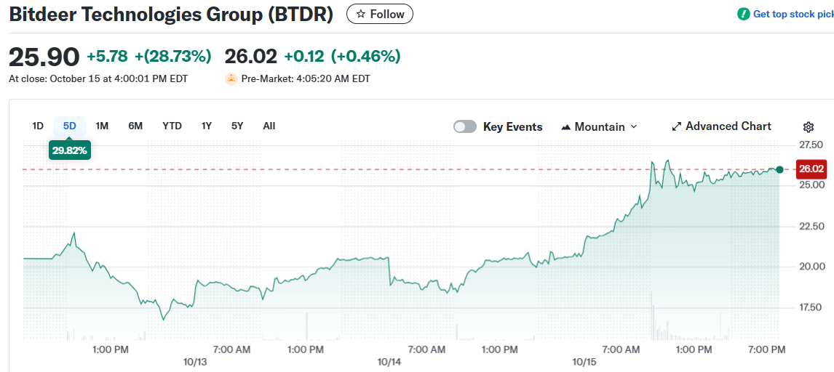Follow Bitdeer Technologies Group stock
Image resolution: width=834 pixels, height=372 pixels.
(380, 14)
